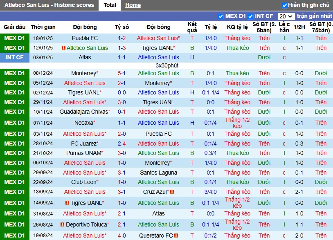The height and width of the screenshot is (240, 333).
Task: Select the 1/2H column header
Action: pyautogui.click(x=299, y=27)
